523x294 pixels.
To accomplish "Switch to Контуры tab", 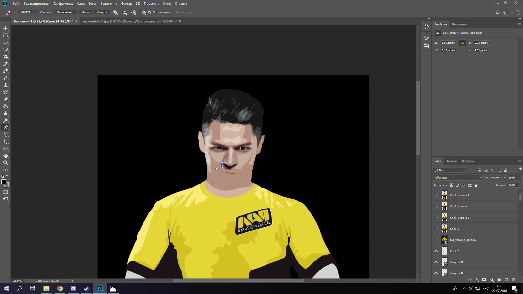I will 468,161.
